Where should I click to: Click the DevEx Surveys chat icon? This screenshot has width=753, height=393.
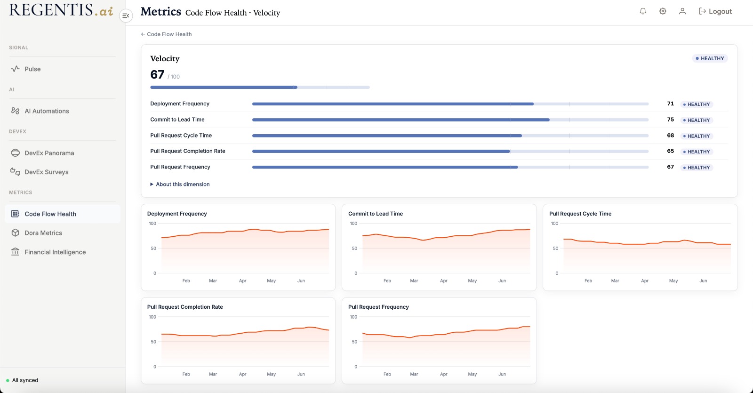(15, 172)
